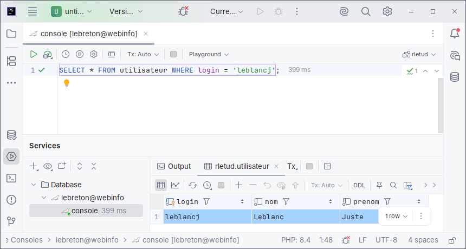Open the Services tool window

pos(11,156)
